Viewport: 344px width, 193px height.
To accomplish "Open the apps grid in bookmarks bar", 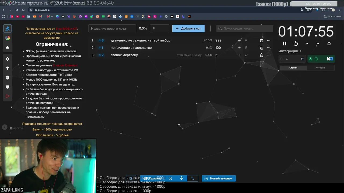I will point(3,16).
